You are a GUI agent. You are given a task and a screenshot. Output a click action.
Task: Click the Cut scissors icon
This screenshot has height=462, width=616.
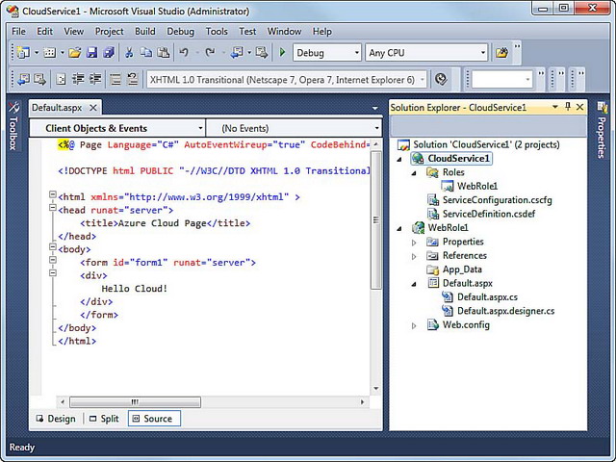click(x=129, y=53)
